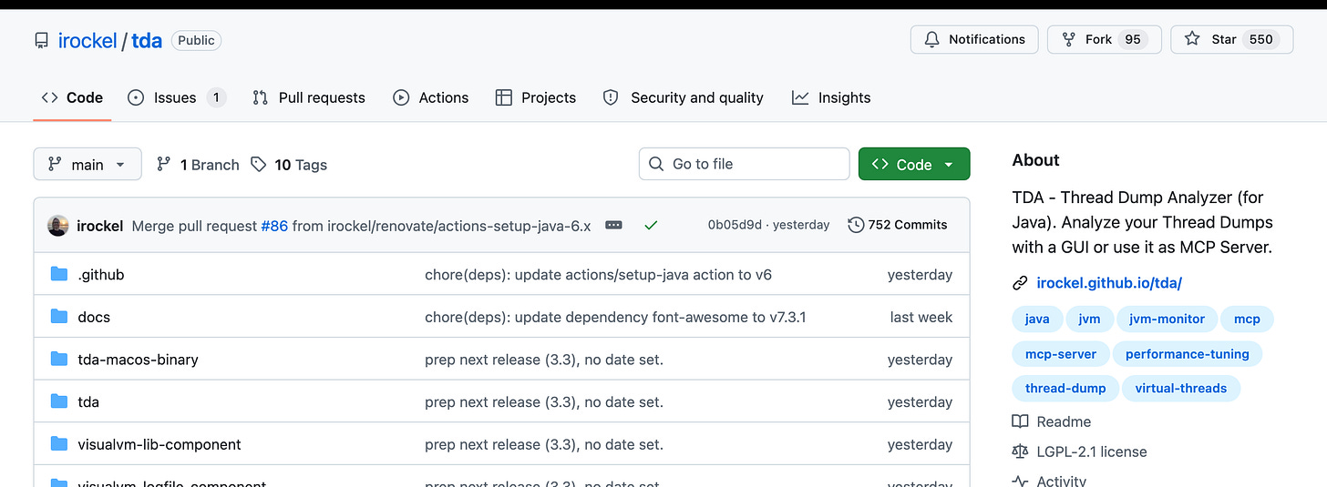The height and width of the screenshot is (487, 1327).
Task: Open the visualvm-lib-component folder
Action: [159, 445]
